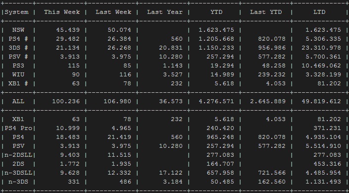Select the PSV # row label
349x193 pixels.
(x=18, y=57)
